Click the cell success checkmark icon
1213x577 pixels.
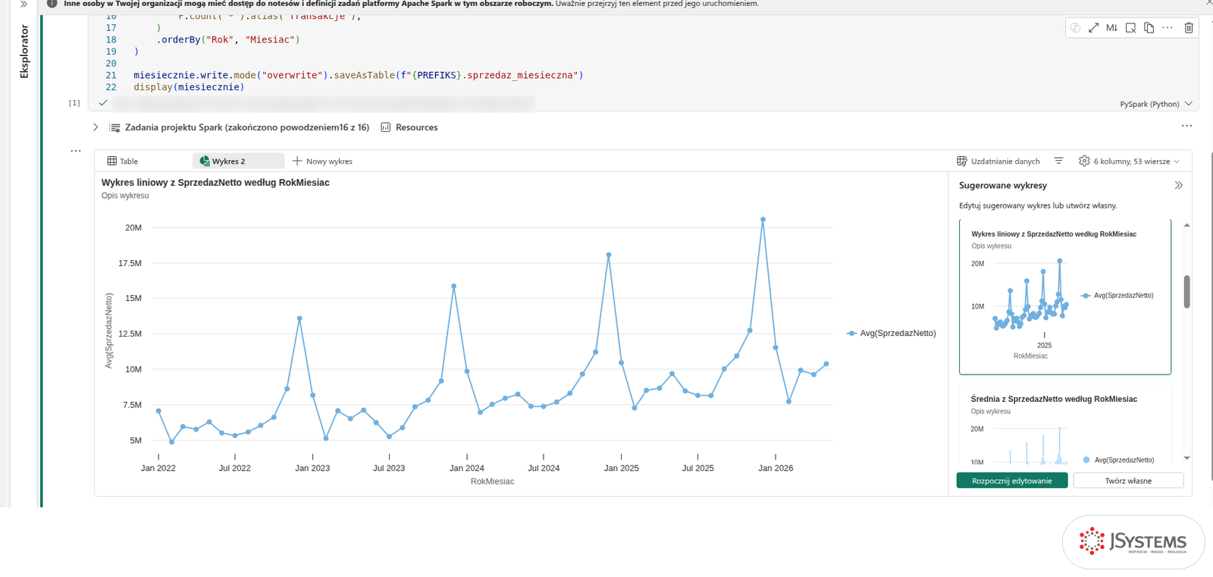(x=103, y=102)
